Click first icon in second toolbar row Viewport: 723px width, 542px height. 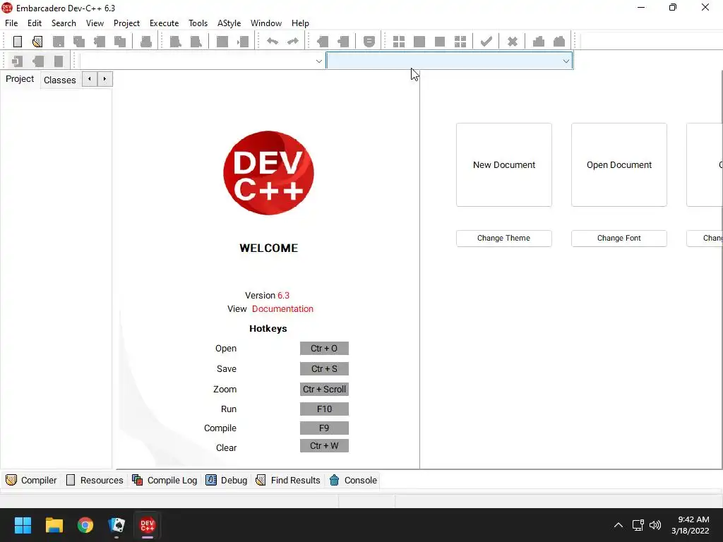[18, 61]
